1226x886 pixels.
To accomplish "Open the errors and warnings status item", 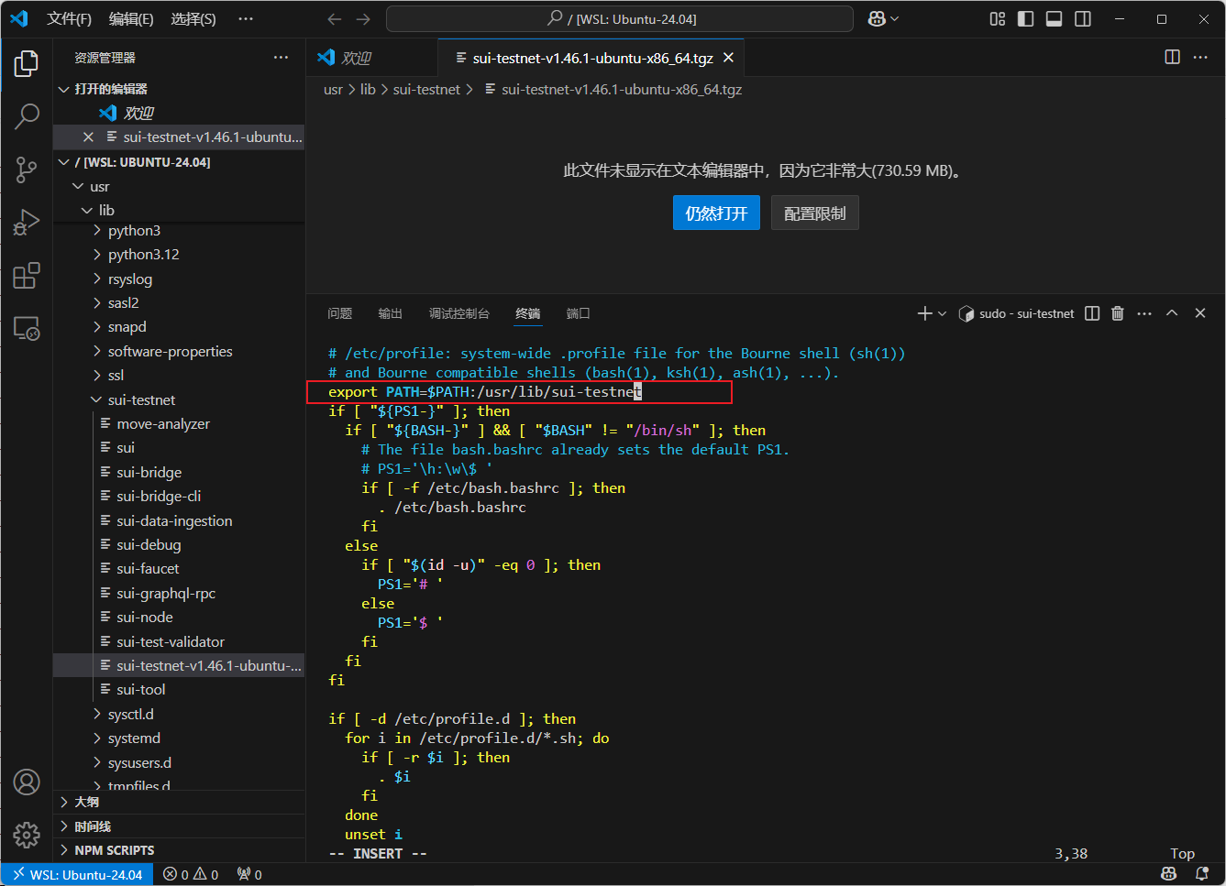I will pyautogui.click(x=191, y=875).
